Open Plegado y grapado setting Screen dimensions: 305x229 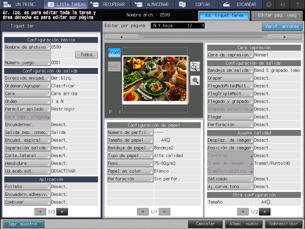point(230,102)
